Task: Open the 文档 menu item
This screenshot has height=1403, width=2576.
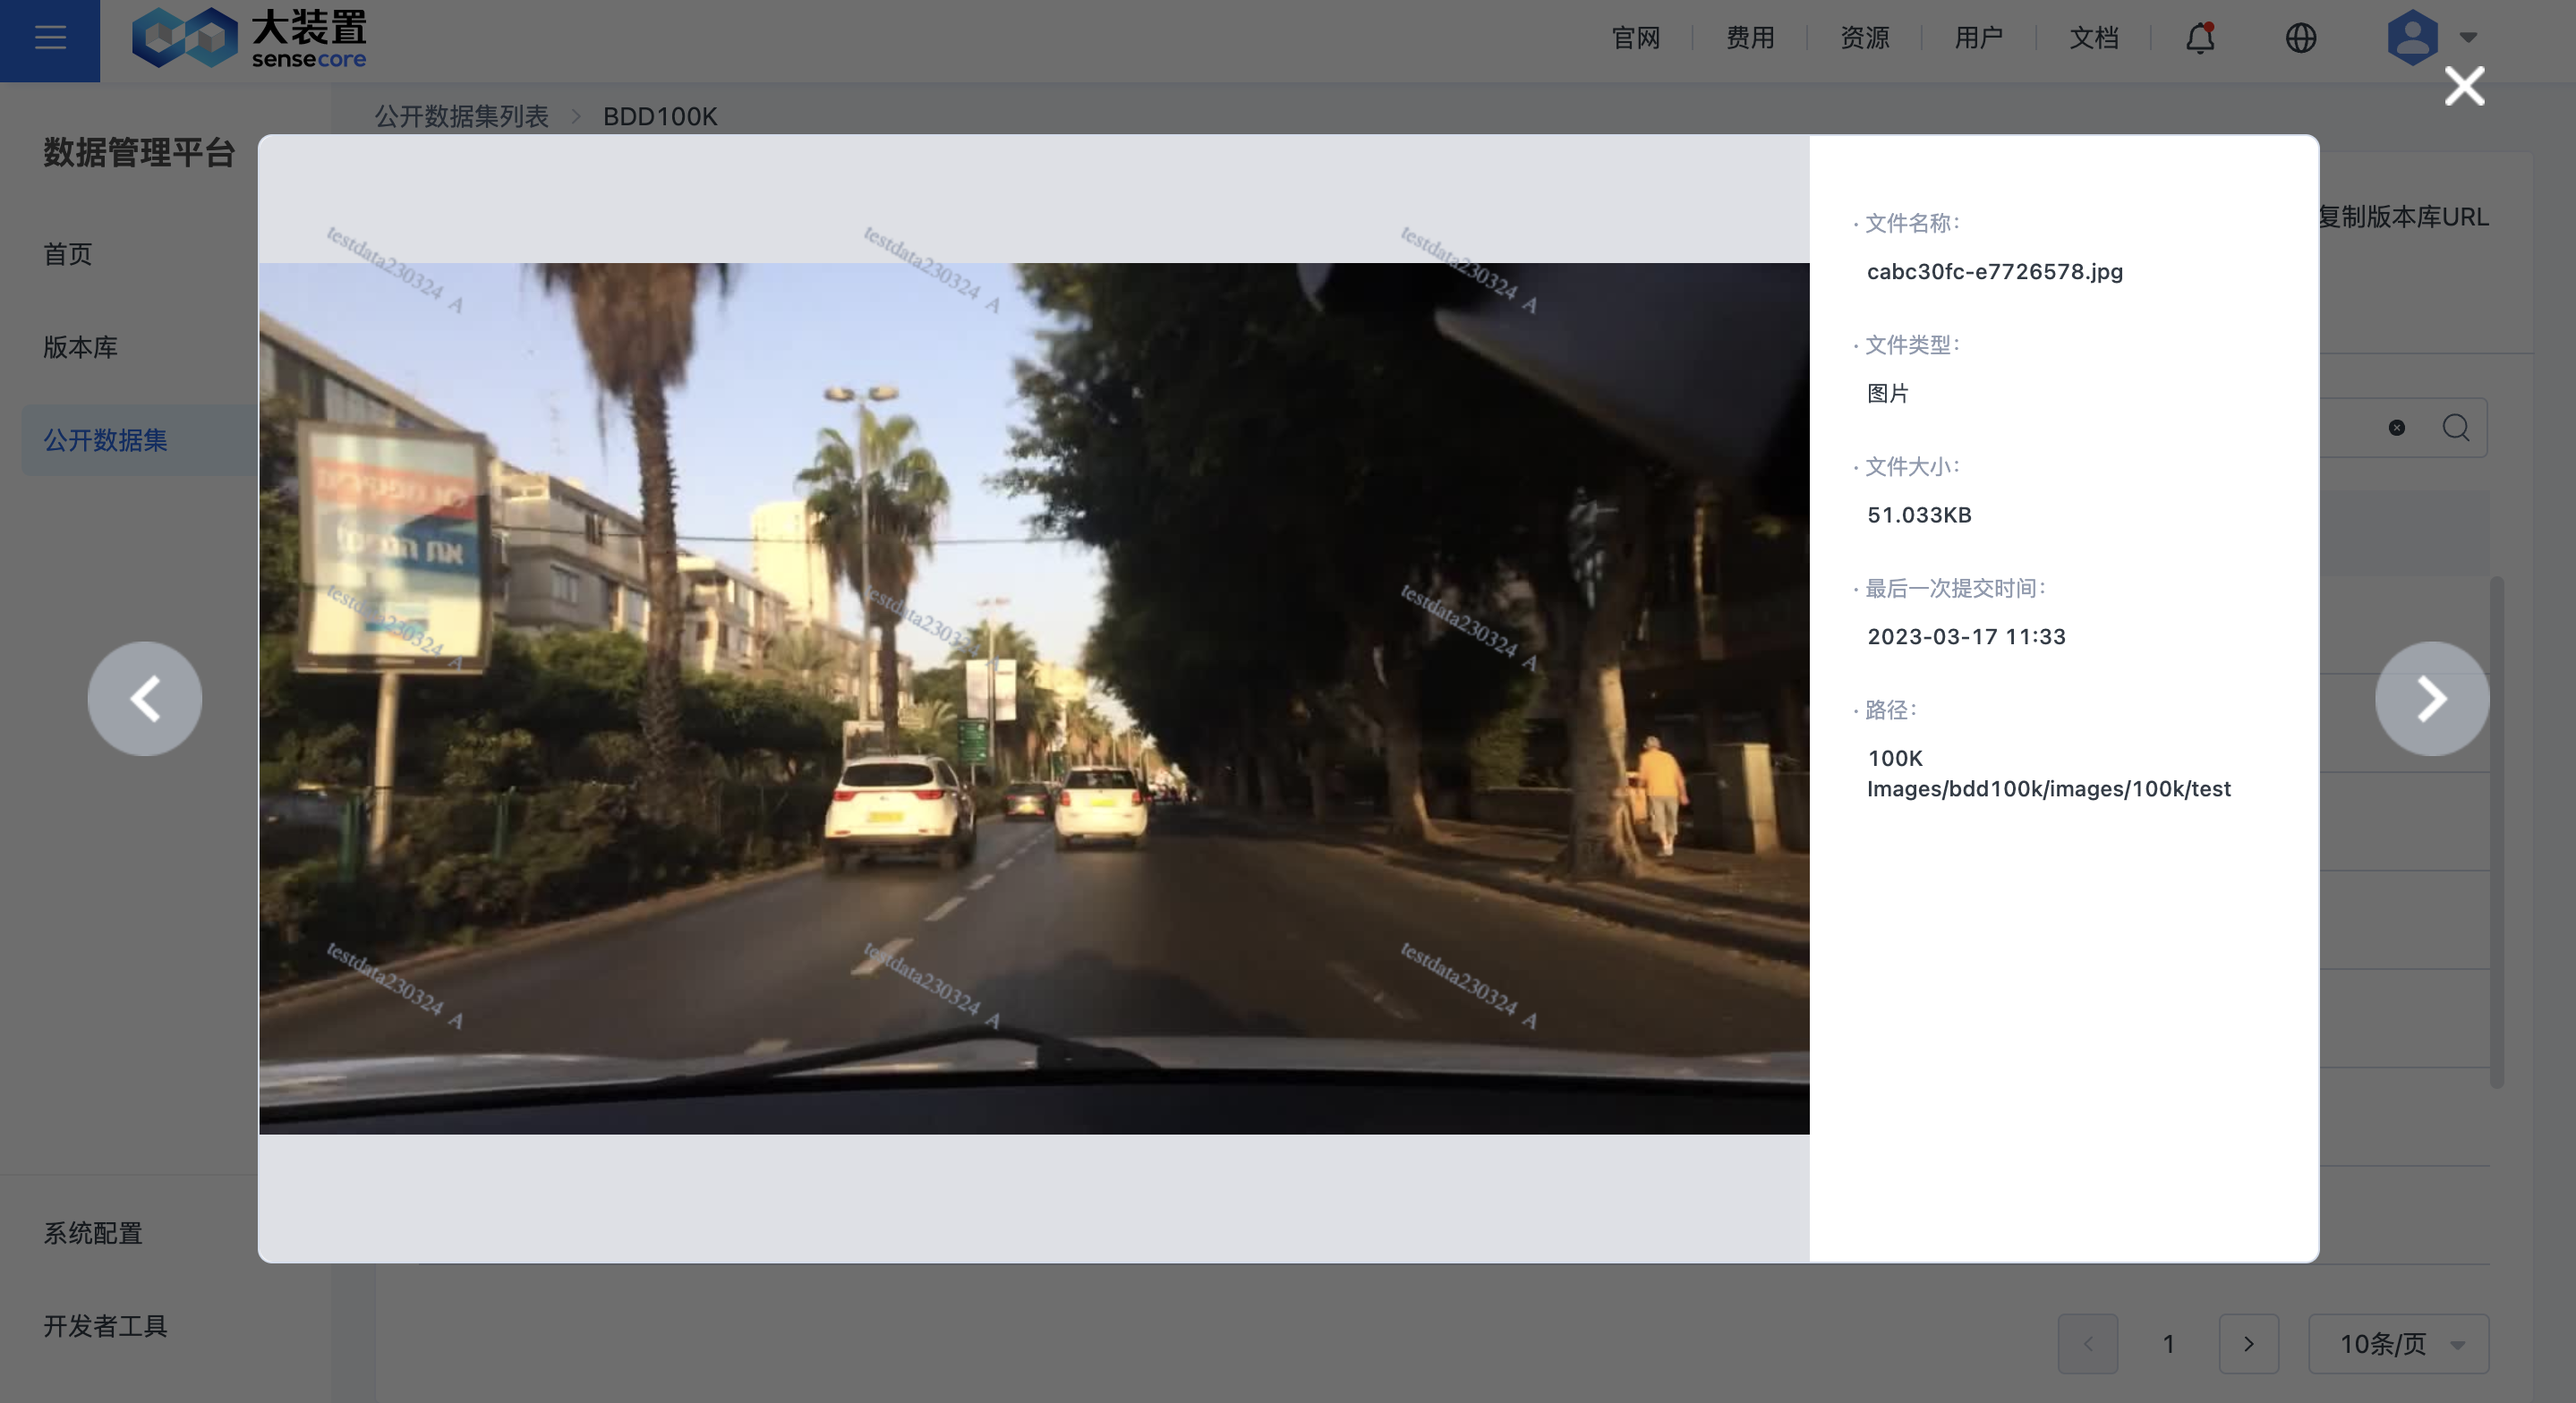Action: [x=2093, y=38]
